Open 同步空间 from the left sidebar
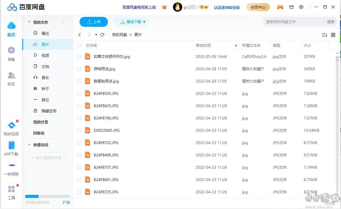The height and width of the screenshot is (209, 341). [x=11, y=128]
